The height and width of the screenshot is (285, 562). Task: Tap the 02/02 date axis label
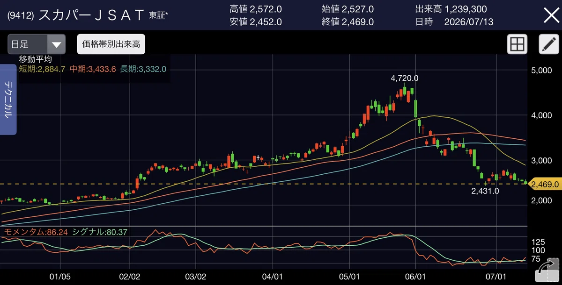[x=130, y=277]
